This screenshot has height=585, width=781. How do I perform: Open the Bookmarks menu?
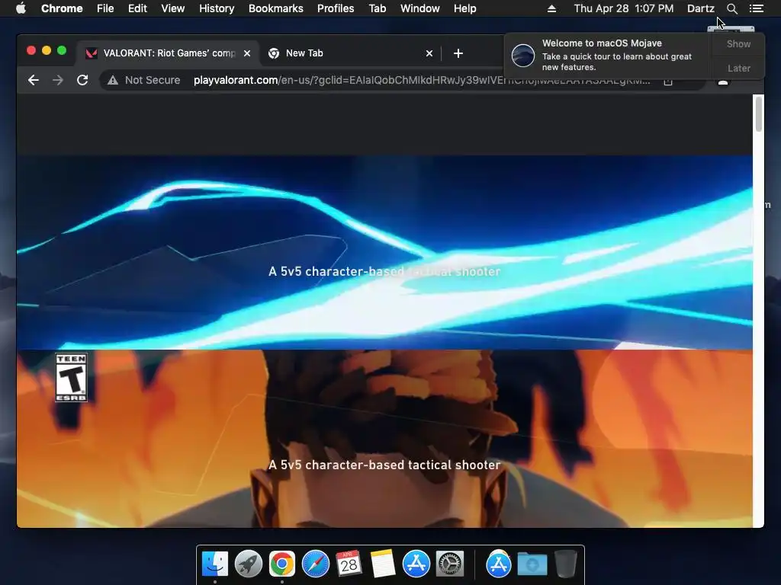pyautogui.click(x=276, y=8)
